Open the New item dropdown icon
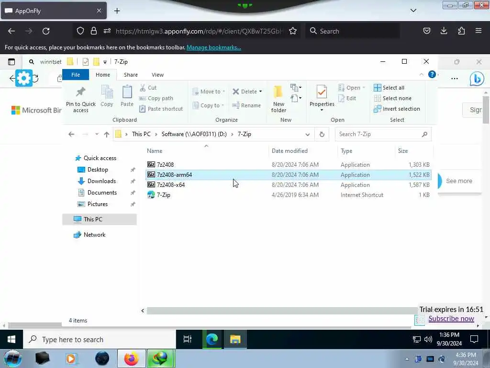The image size is (490, 368). [x=296, y=87]
